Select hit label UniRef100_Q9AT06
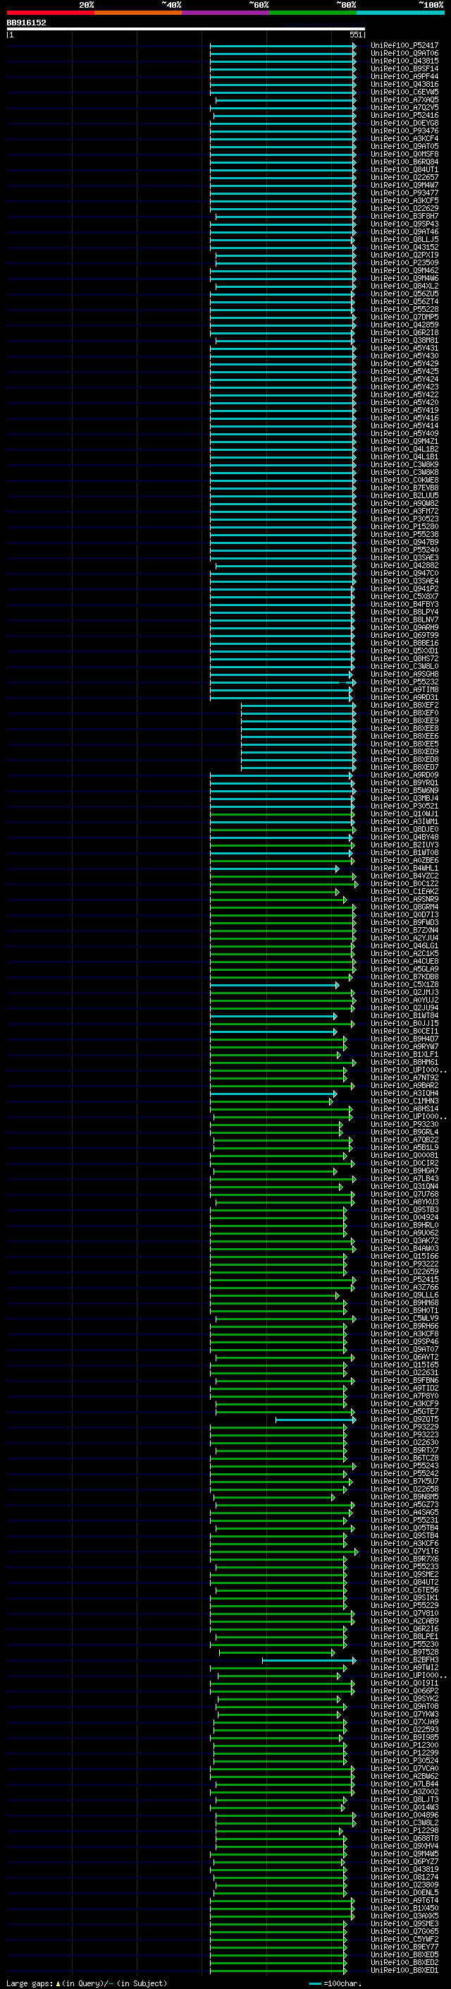This screenshot has width=451, height=1989. point(404,54)
